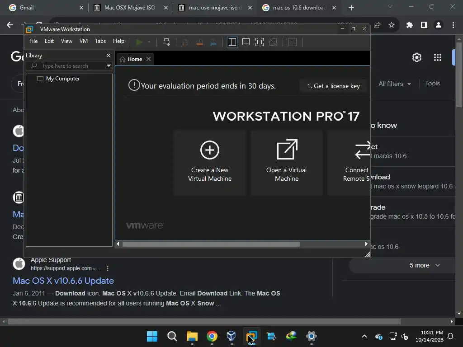The width and height of the screenshot is (463, 347).
Task: Open VirtualBox from the taskbar
Action: pyautogui.click(x=231, y=336)
